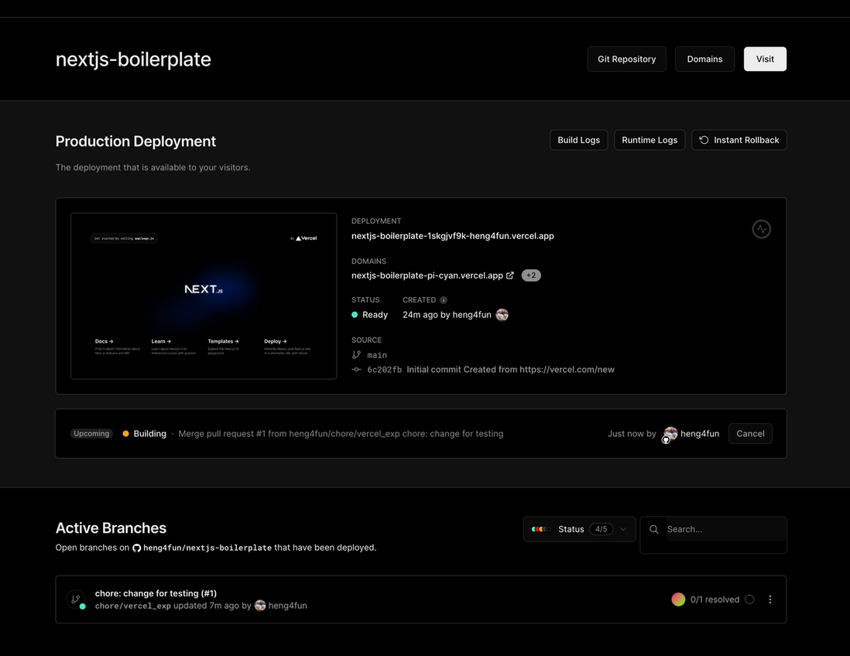
Task: Click the green Ready status dot
Action: click(x=355, y=315)
